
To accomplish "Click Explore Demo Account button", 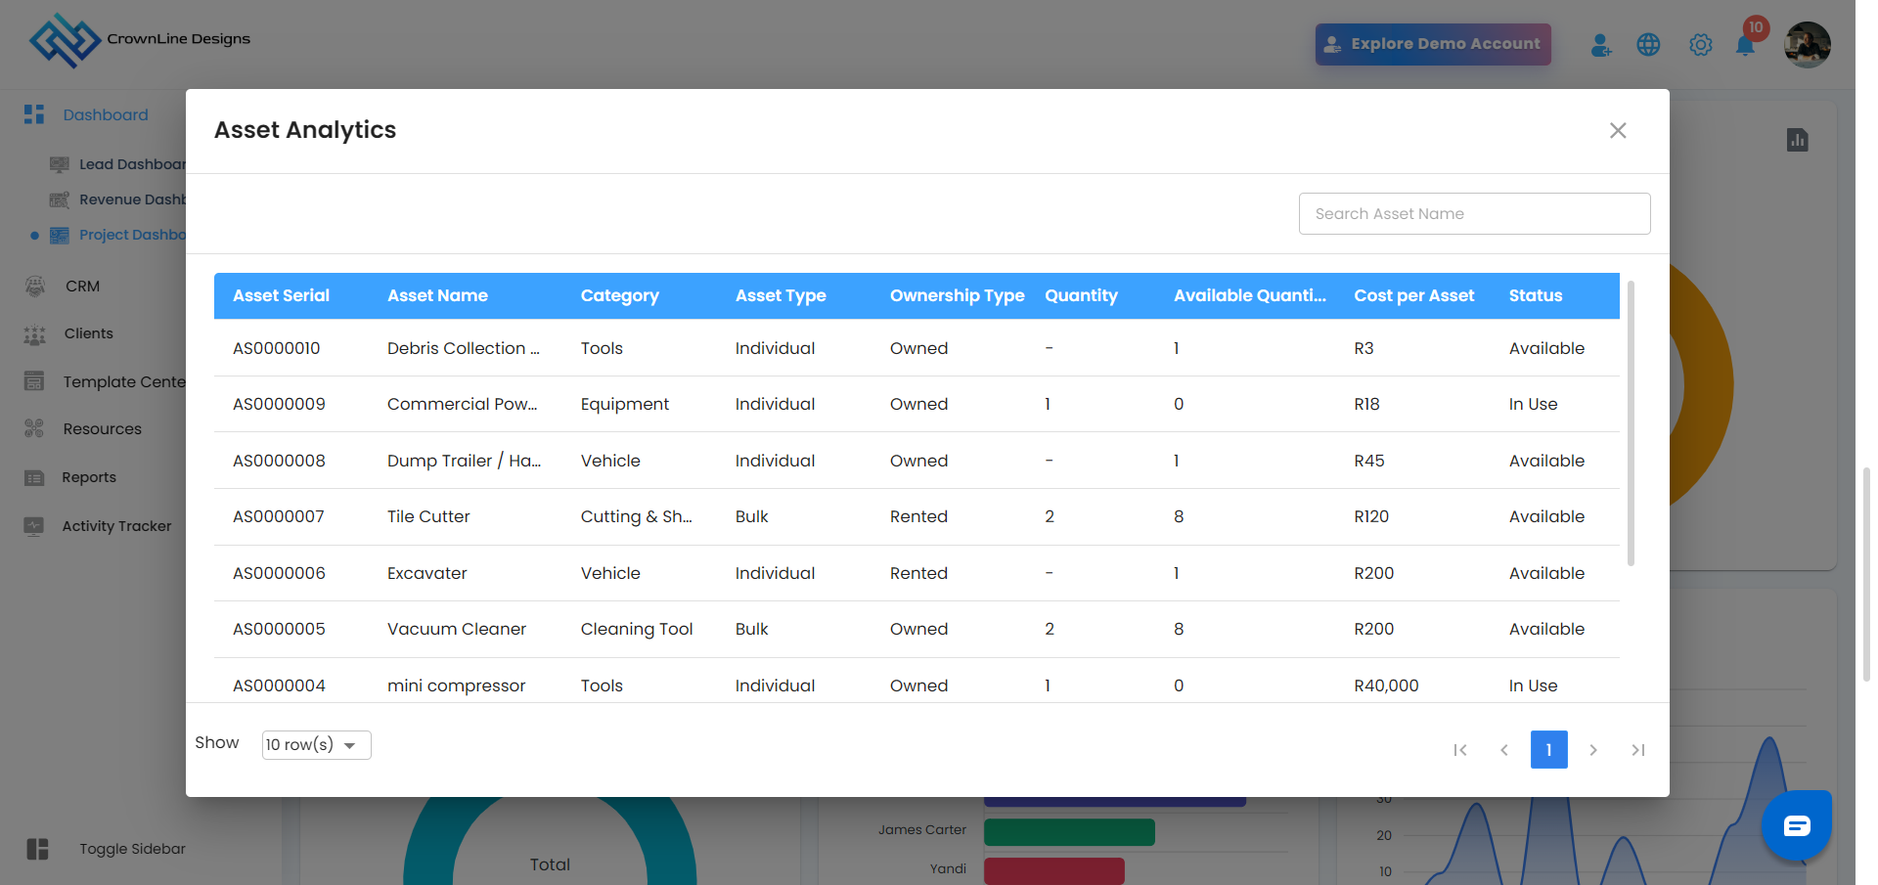I will click(x=1433, y=44).
